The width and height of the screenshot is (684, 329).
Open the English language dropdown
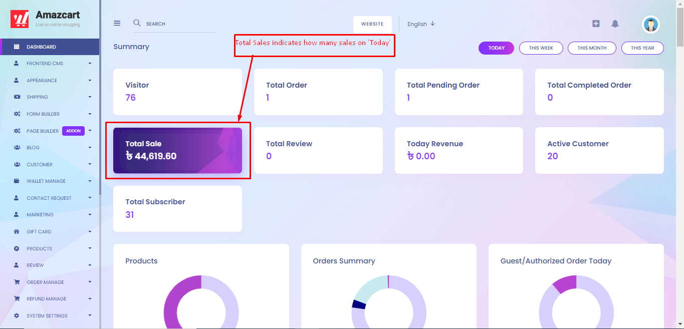[x=421, y=24]
